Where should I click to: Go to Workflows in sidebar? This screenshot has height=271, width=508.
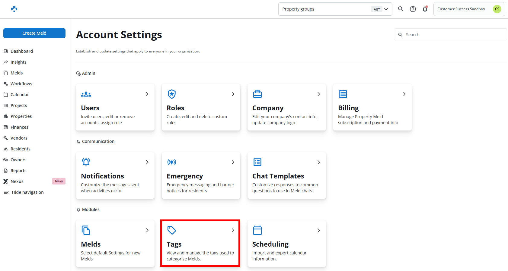pyautogui.click(x=21, y=84)
